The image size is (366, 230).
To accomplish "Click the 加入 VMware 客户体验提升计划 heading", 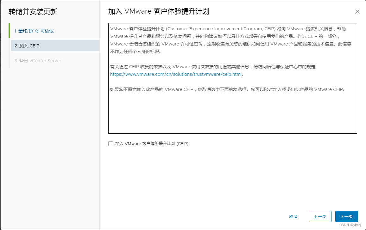I will pos(159,11).
